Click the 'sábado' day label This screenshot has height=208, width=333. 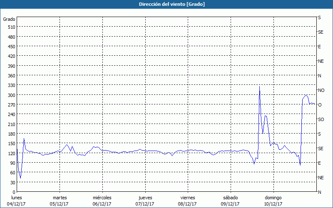(230, 198)
